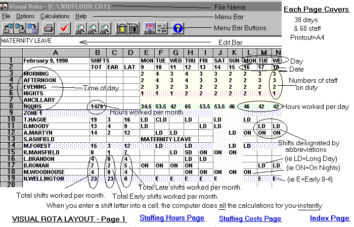Click the SD shift cell for R.MANSFIELD
354x227 pixels.
pyautogui.click(x=190, y=152)
